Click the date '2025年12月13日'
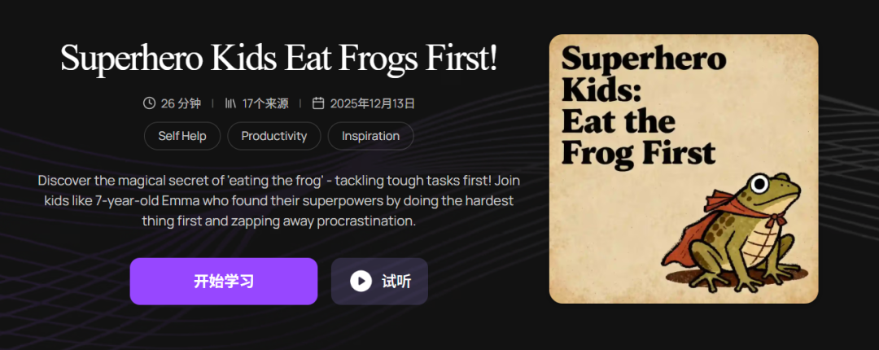The image size is (879, 350). click(x=372, y=103)
